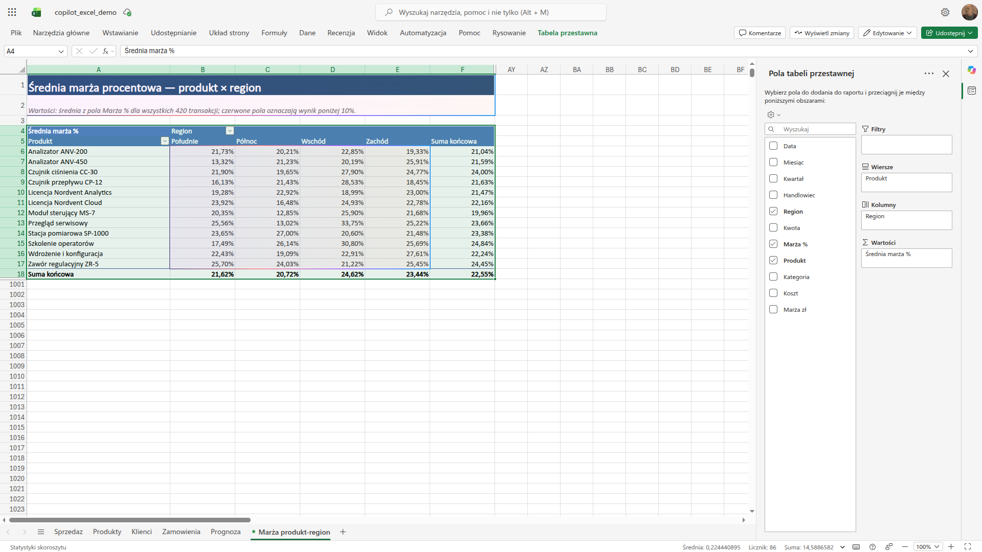This screenshot has height=552, width=982.
Task: Expand status bar statistics chevron
Action: pyautogui.click(x=842, y=547)
